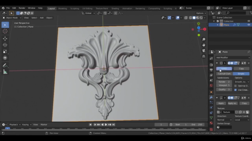Open the Direction Normal dropdown
Viewport: 252px width, 141px height.
click(x=224, y=120)
